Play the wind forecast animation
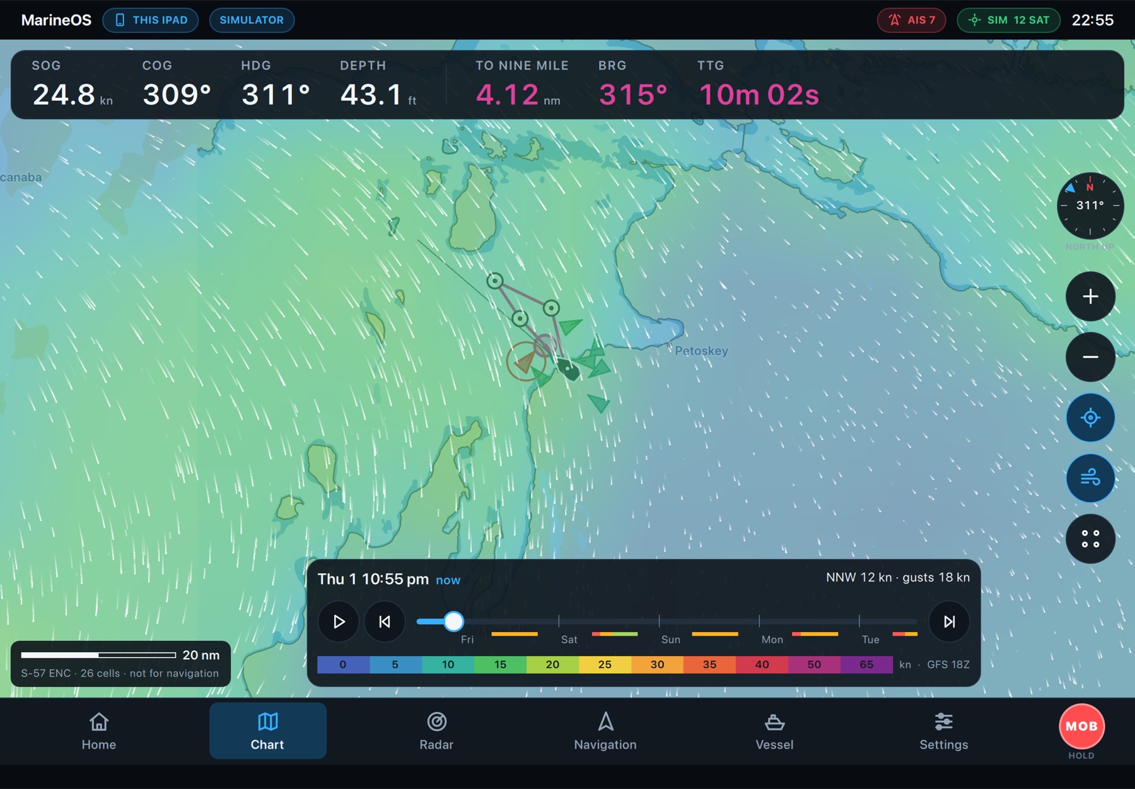 click(x=339, y=622)
